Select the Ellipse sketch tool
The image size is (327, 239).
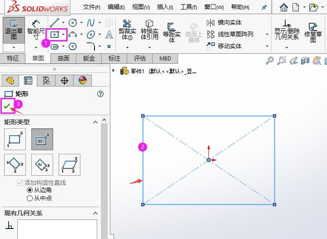coord(91,34)
